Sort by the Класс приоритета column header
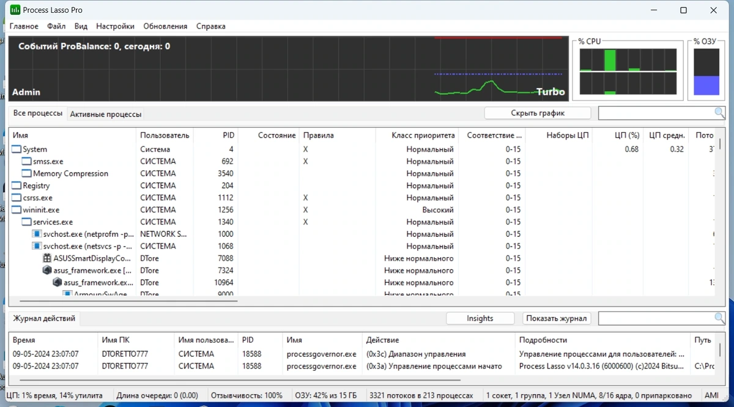This screenshot has width=734, height=407. tap(417, 135)
